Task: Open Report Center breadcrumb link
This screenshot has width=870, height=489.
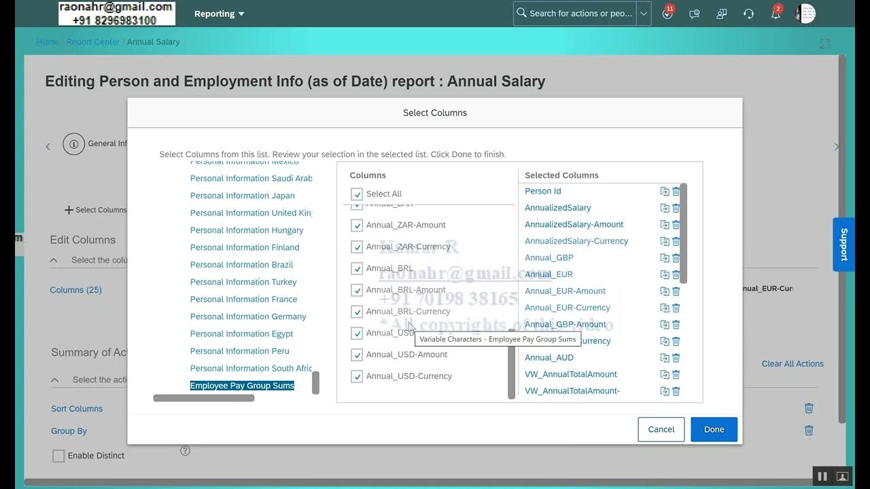Action: (92, 42)
